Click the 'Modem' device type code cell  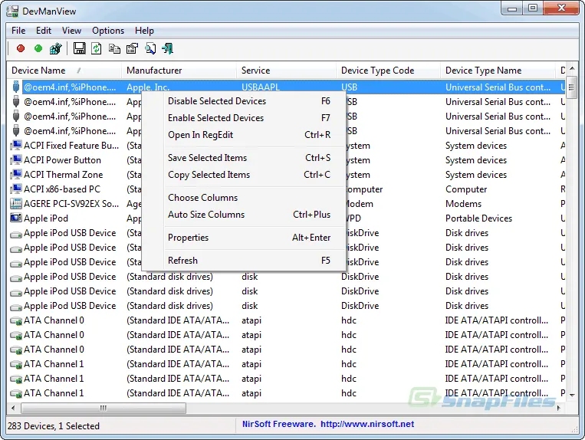click(359, 204)
